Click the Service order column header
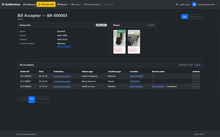 click(x=158, y=71)
